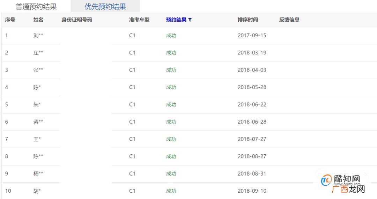
Task: Click 成功 result in 杨** row
Action: [171, 174]
